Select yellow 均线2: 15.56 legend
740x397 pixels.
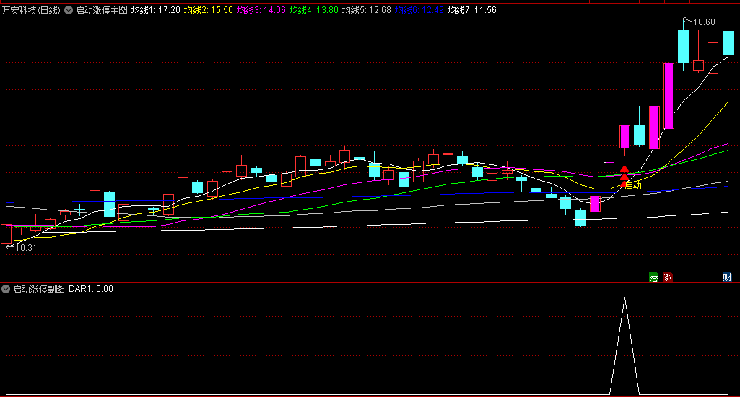point(209,10)
